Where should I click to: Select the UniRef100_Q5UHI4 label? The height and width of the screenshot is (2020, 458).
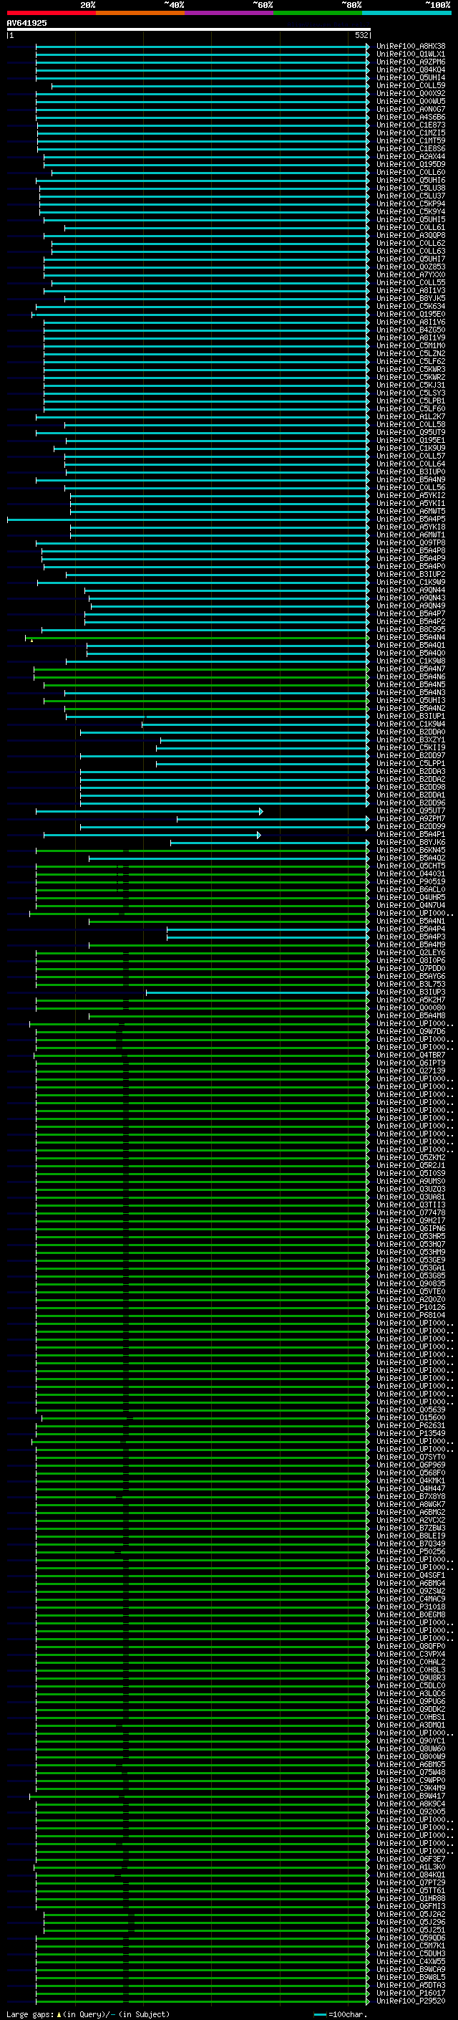(x=411, y=77)
